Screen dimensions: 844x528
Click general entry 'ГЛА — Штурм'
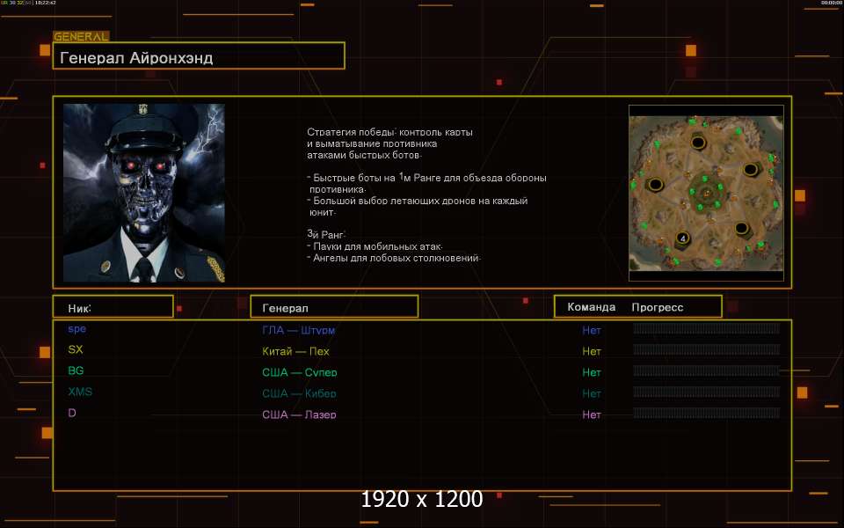click(x=299, y=330)
